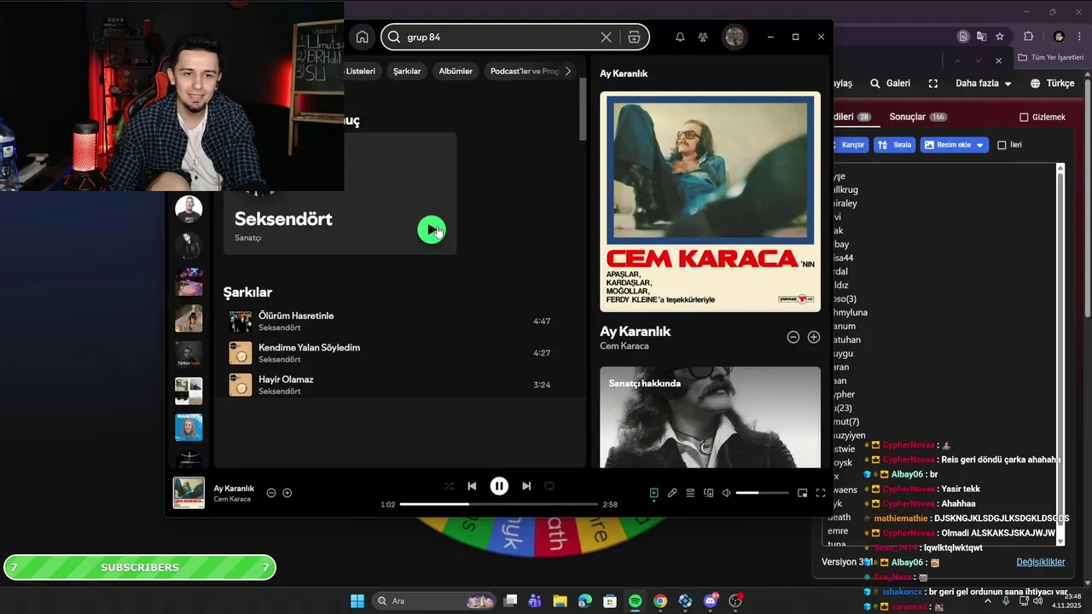Select the Albümler filter chip
The height and width of the screenshot is (614, 1092).
coord(456,71)
